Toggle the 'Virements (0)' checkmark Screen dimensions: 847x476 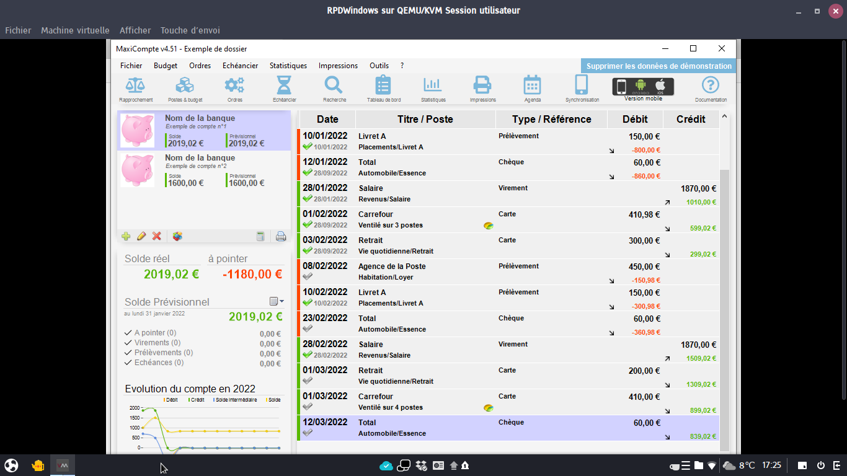pyautogui.click(x=128, y=343)
